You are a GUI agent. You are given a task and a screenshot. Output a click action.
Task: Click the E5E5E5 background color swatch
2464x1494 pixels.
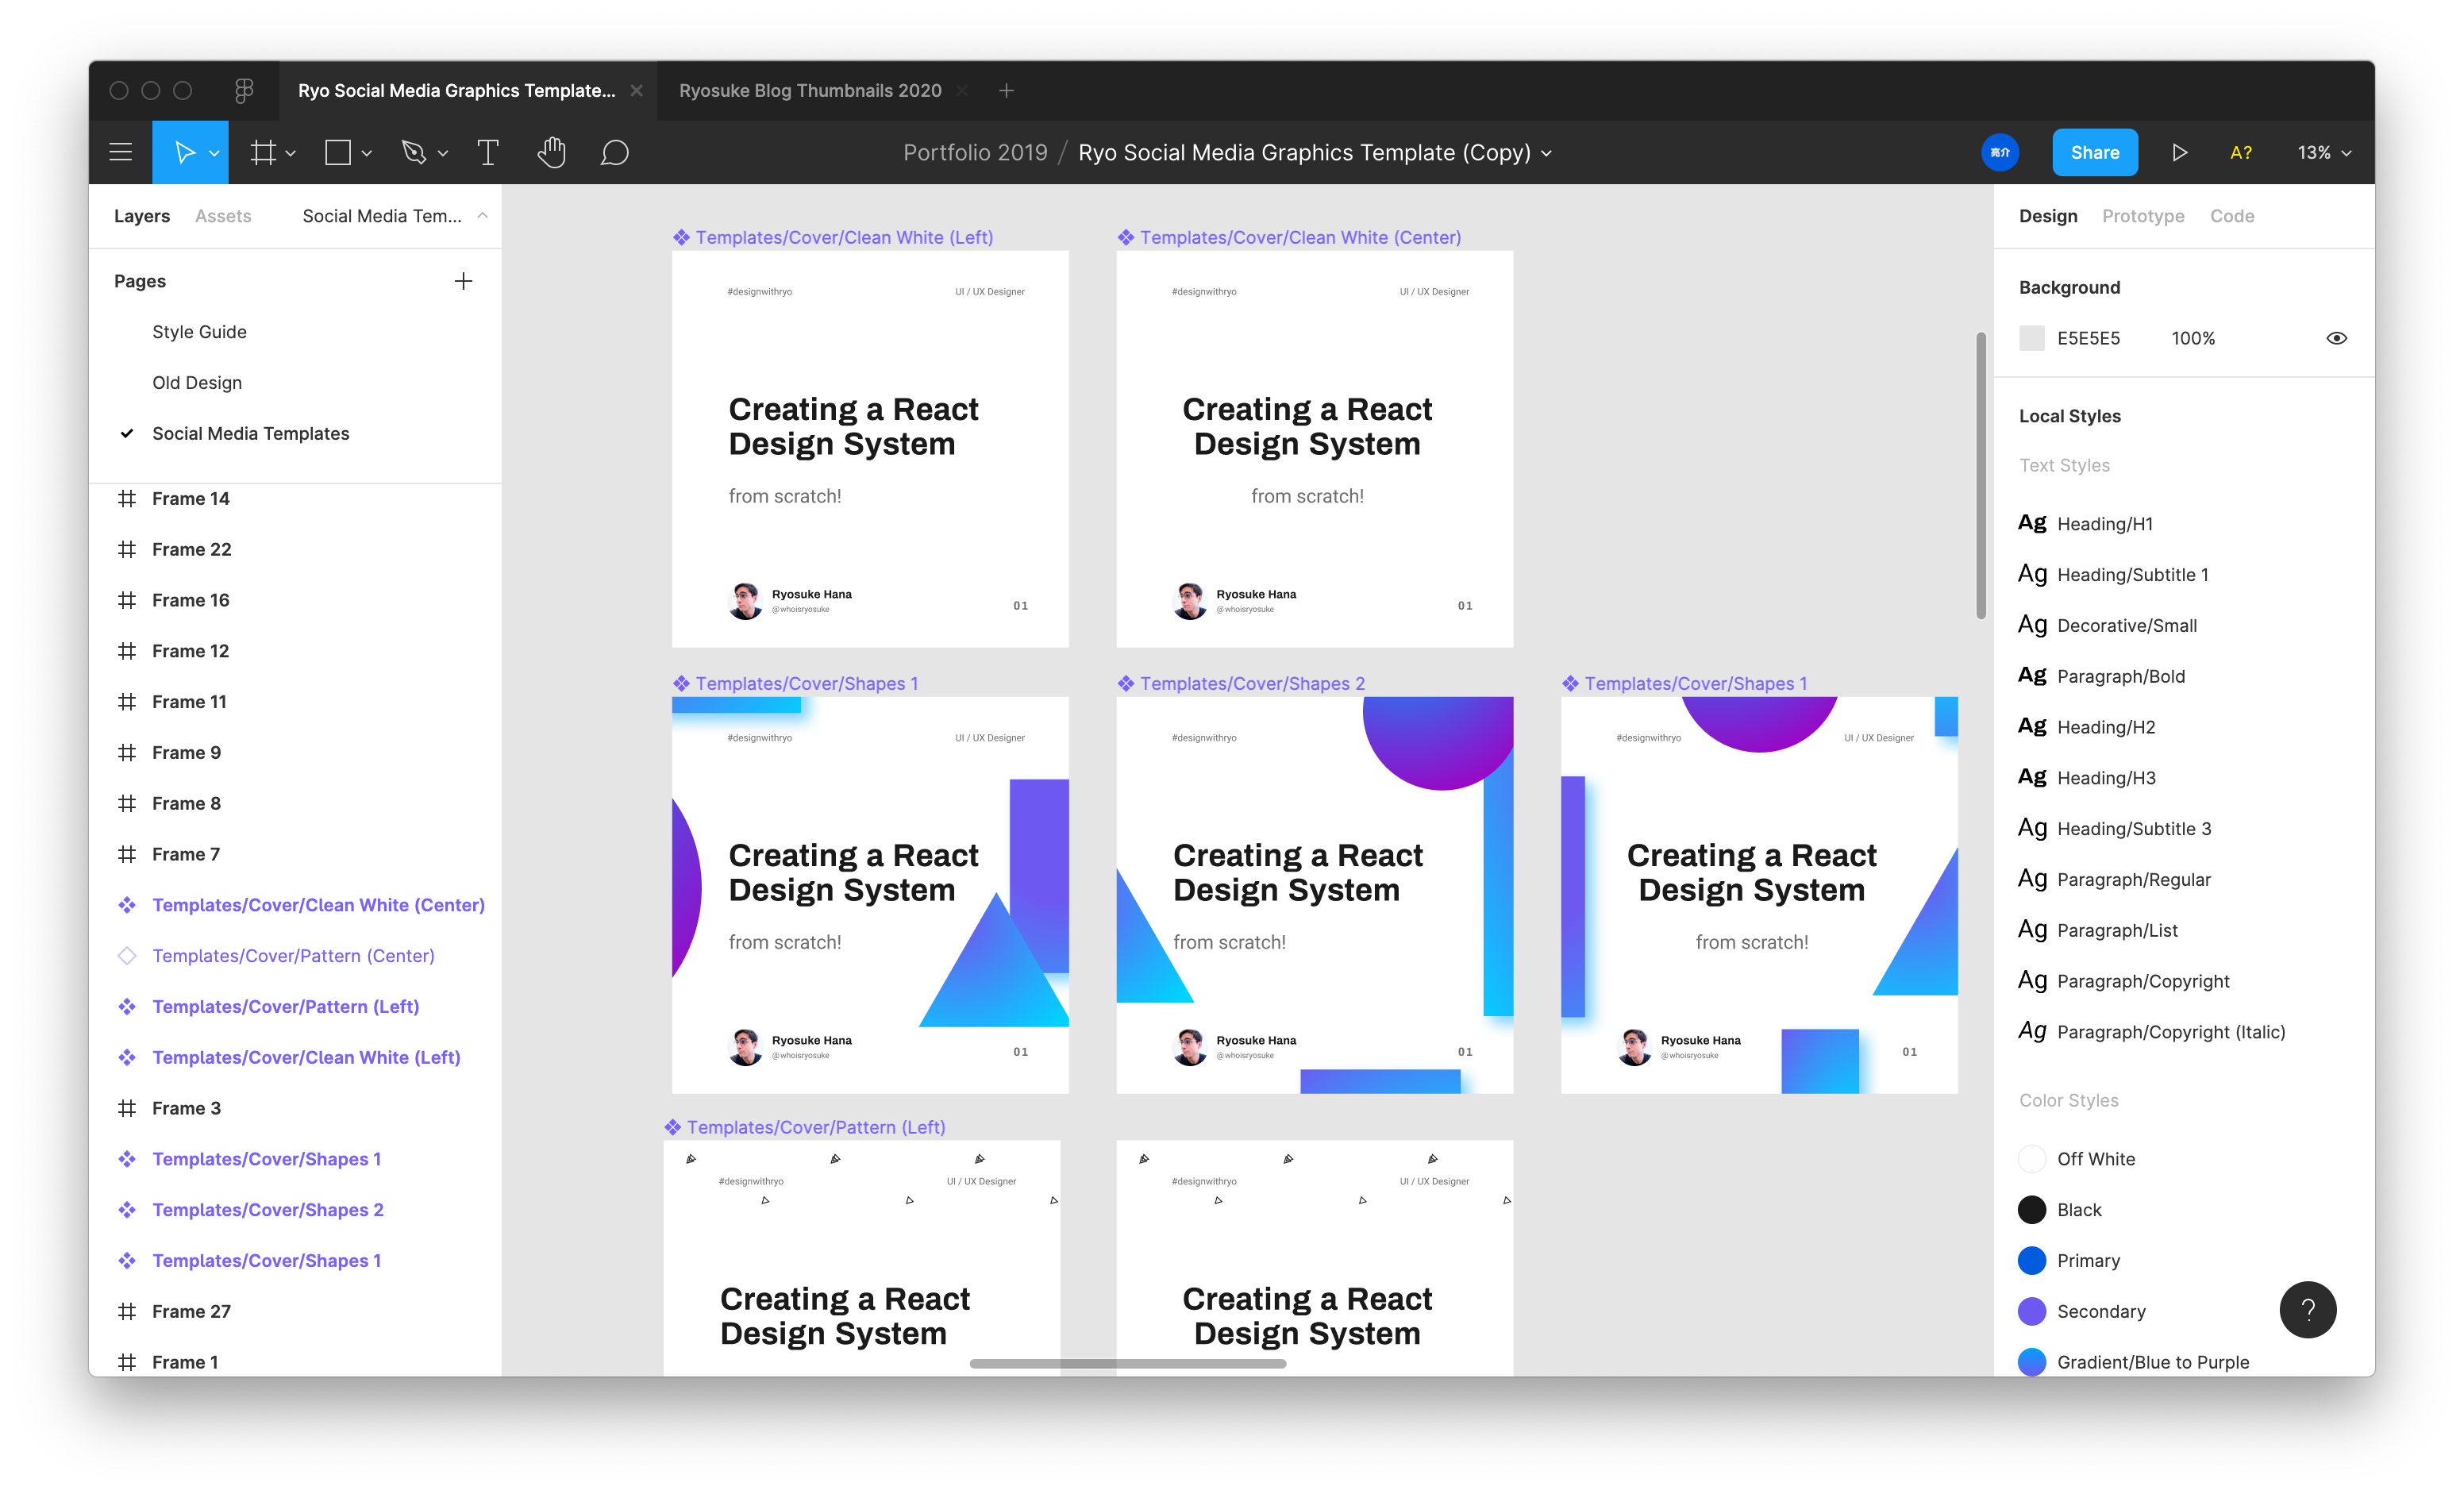pos(2032,338)
